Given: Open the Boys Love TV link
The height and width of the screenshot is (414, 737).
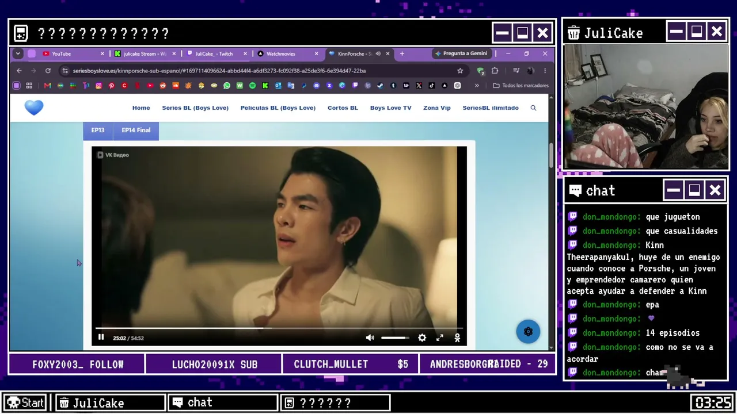Looking at the screenshot, I should [390, 108].
